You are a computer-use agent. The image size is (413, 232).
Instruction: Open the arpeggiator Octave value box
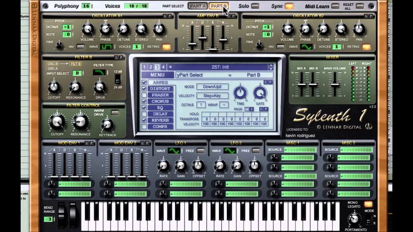(x=201, y=105)
